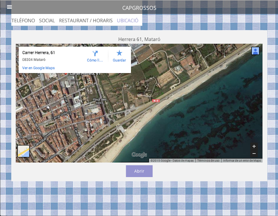Switch to the TELÉFONO tab
The image size is (278, 216).
(23, 20)
